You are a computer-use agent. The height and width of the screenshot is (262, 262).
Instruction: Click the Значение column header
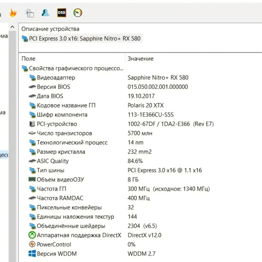point(140,59)
